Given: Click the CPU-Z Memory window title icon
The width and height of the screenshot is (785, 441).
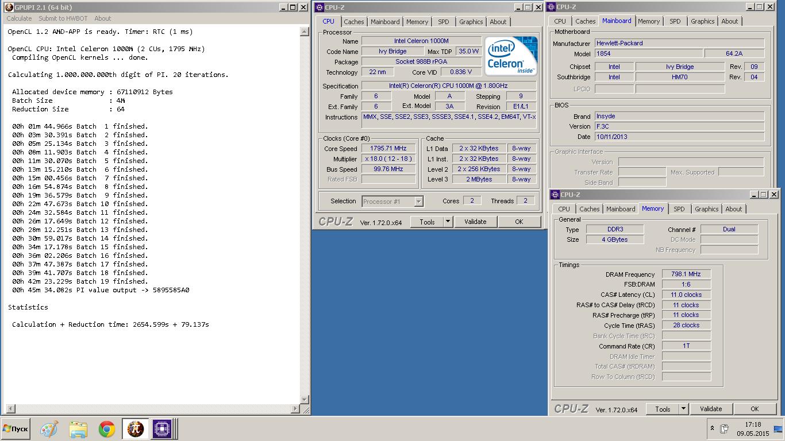Looking at the screenshot, I should (554, 195).
